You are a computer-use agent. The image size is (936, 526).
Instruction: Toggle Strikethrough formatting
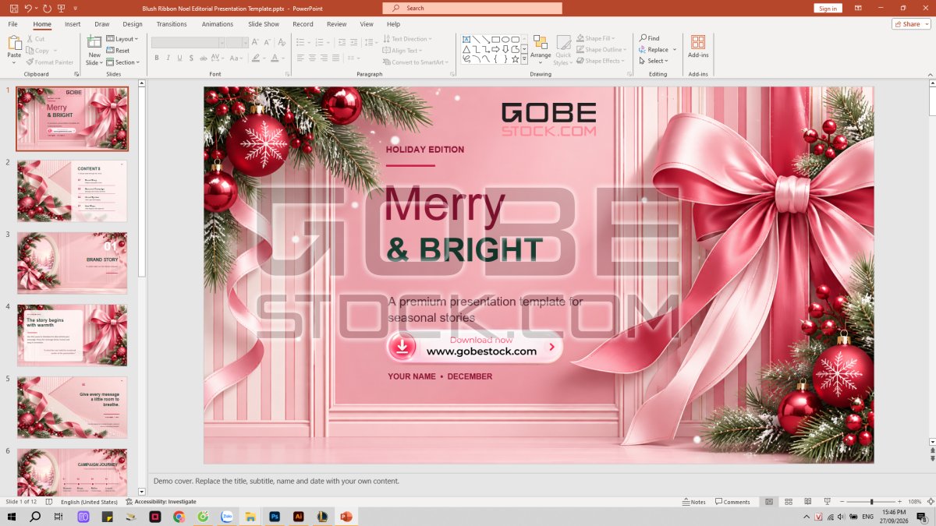pos(204,58)
